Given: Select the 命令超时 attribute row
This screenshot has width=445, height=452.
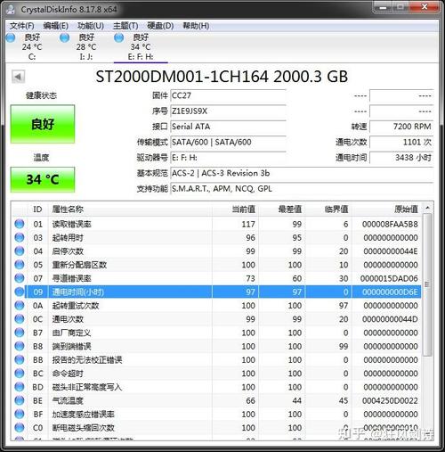Looking at the screenshot, I should (x=216, y=374).
